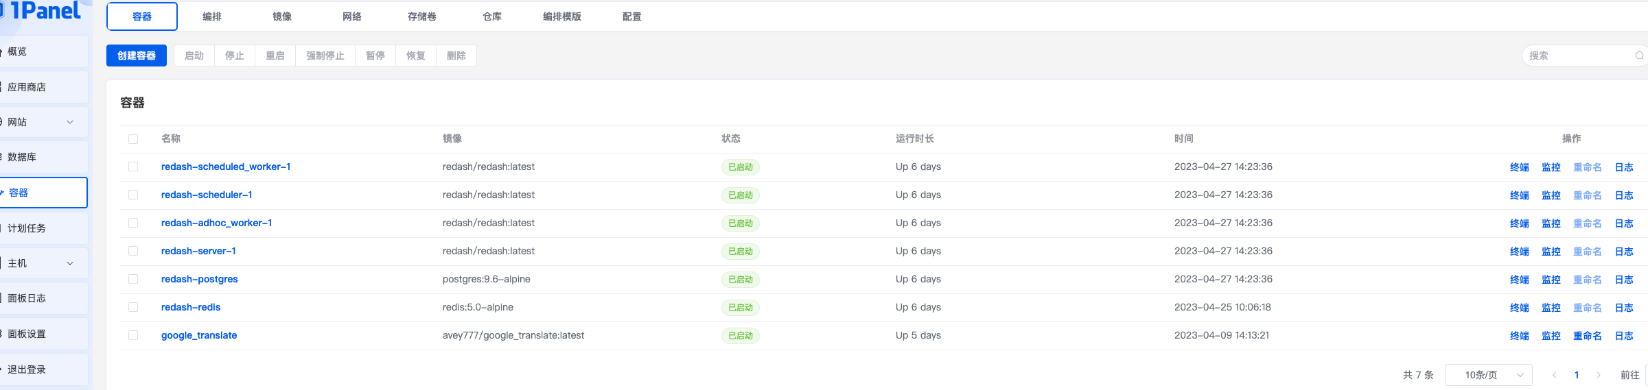1648x390 pixels.
Task: Click page number 1 in pagination
Action: (x=1577, y=375)
